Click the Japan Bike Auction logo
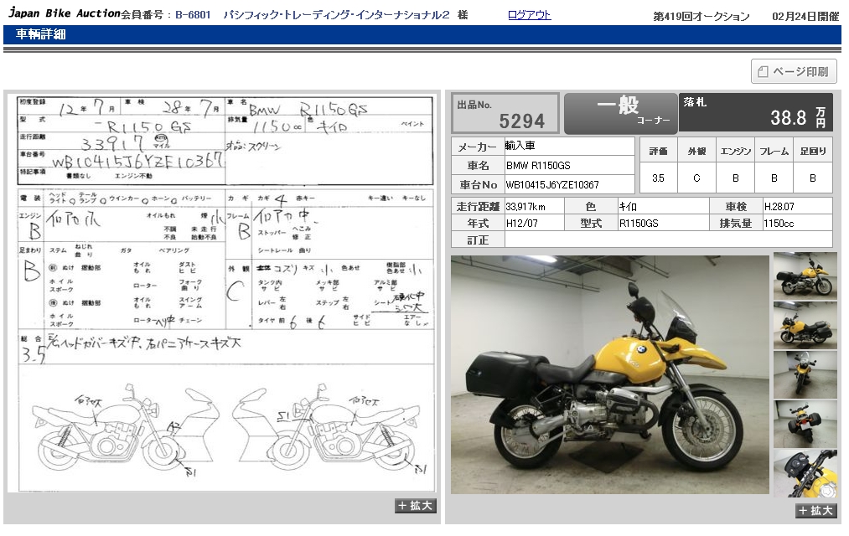Screen dimensions: 849x536 (x=64, y=14)
